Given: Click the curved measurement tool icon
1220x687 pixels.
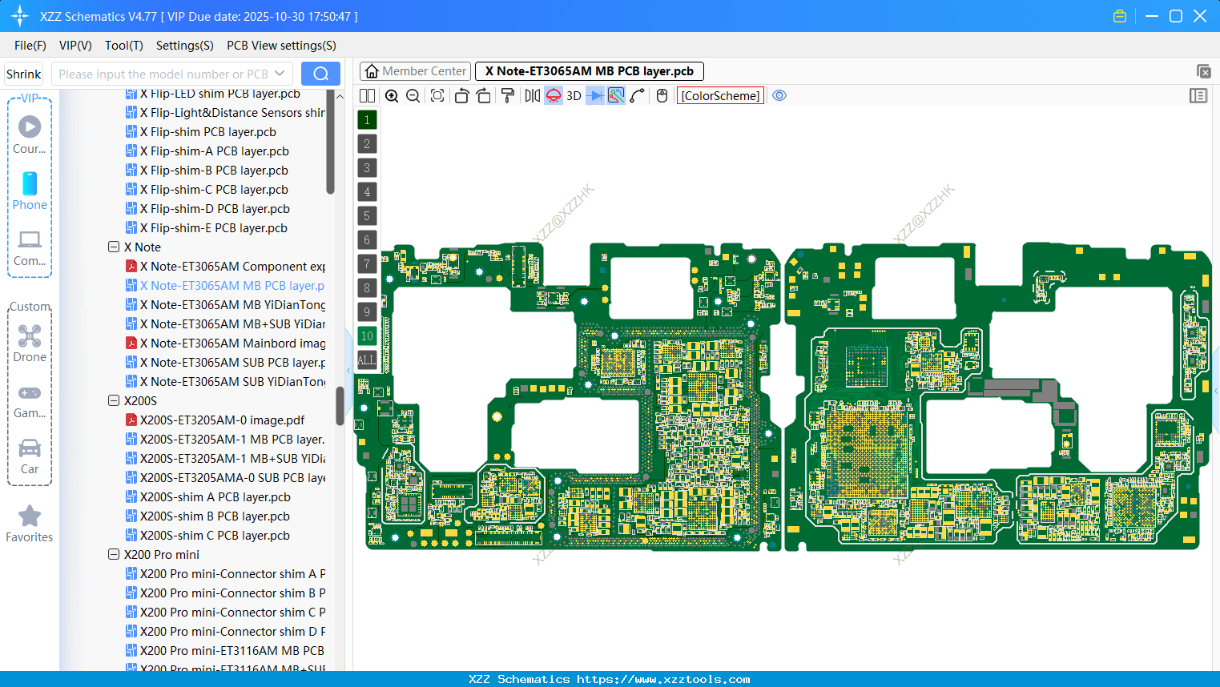Looking at the screenshot, I should pyautogui.click(x=636, y=95).
